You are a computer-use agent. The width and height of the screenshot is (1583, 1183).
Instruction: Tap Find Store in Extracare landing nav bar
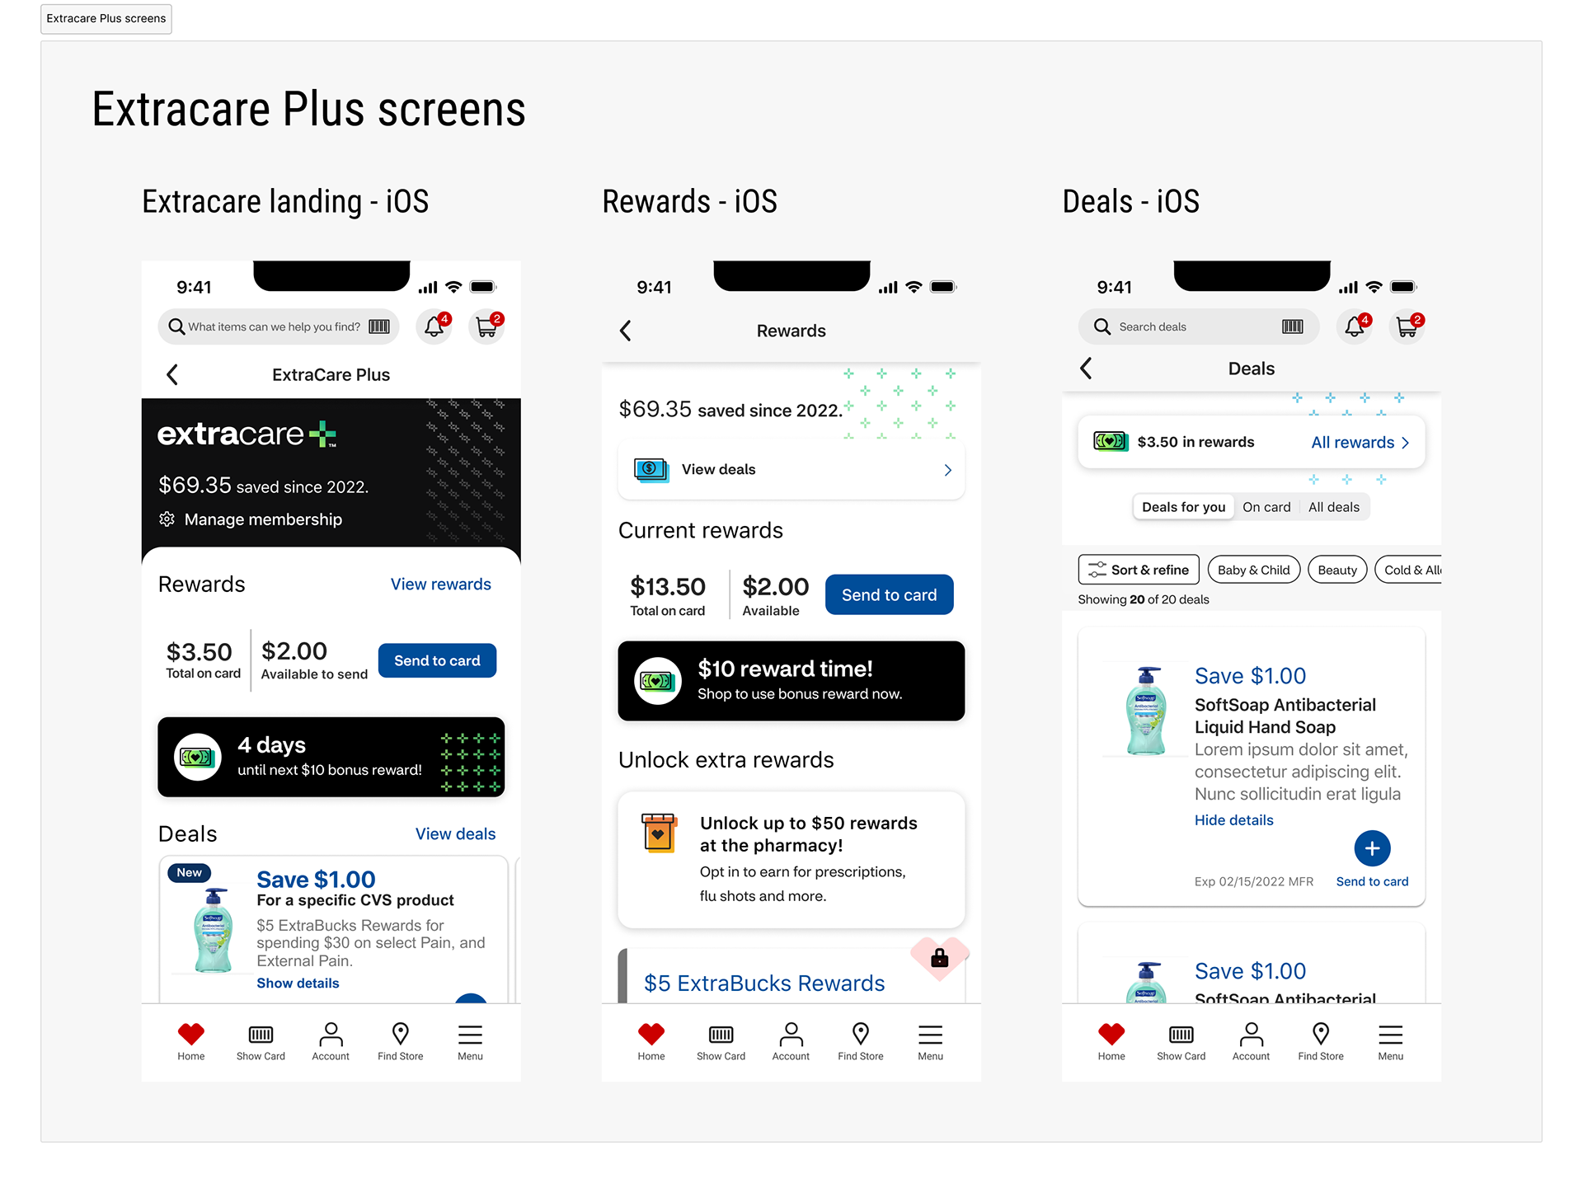pos(401,1042)
